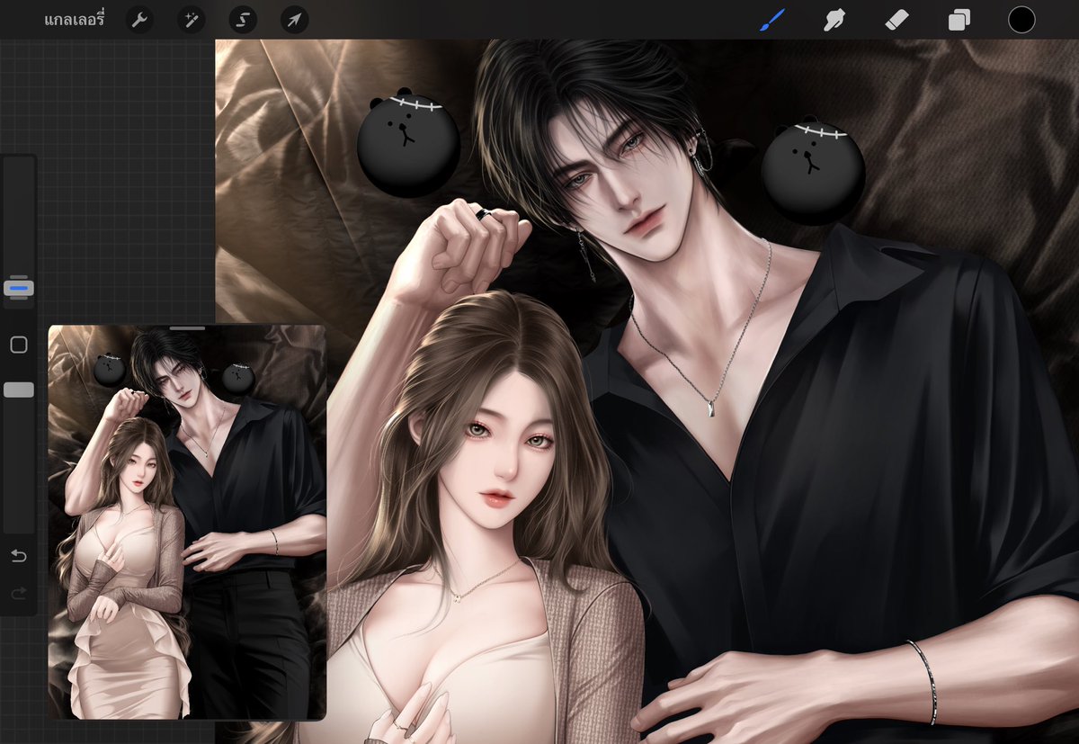
Task: Activate the Transform arrow tool
Action: [x=294, y=20]
